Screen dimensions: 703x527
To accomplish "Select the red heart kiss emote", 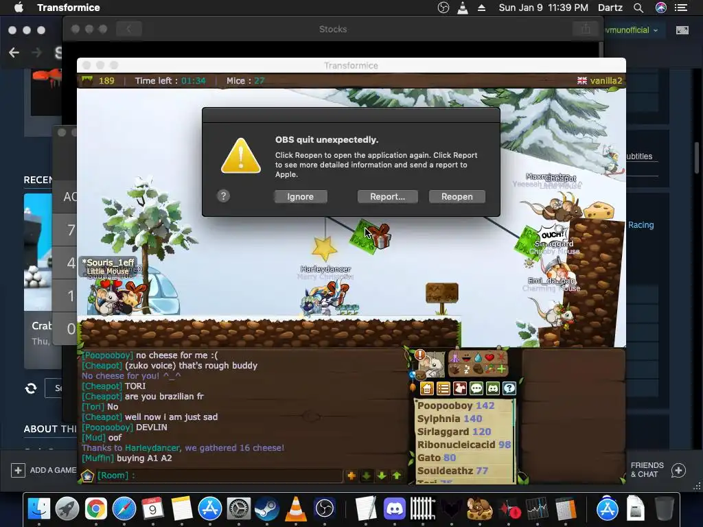I will [489, 358].
